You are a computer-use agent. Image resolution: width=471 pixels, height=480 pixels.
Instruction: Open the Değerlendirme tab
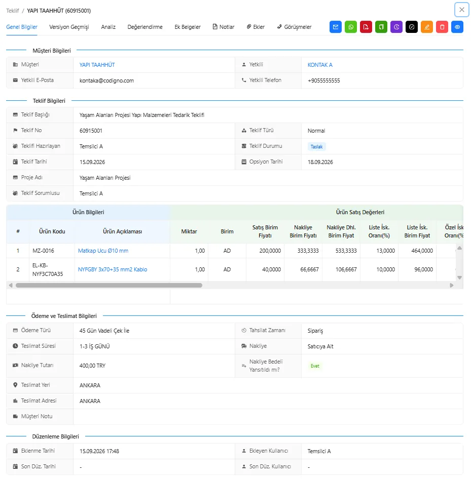click(145, 27)
